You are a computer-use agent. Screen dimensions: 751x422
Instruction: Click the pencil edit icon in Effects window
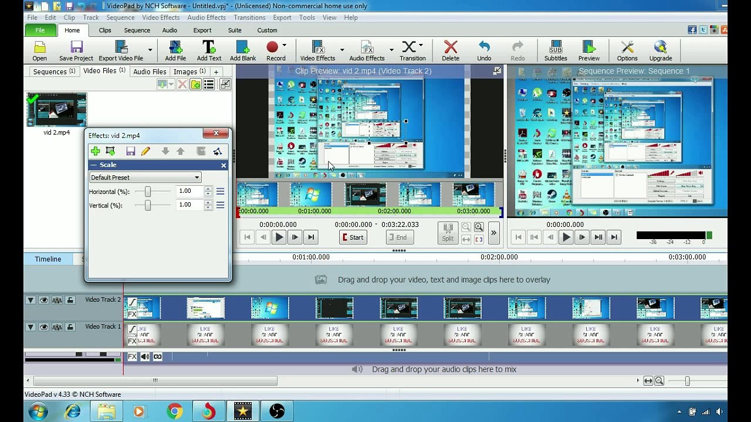146,151
